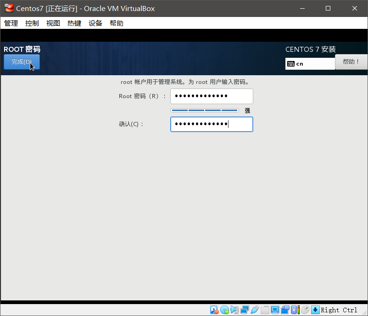
Task: Focus the 确认(C) confirm password field
Action: [212, 124]
